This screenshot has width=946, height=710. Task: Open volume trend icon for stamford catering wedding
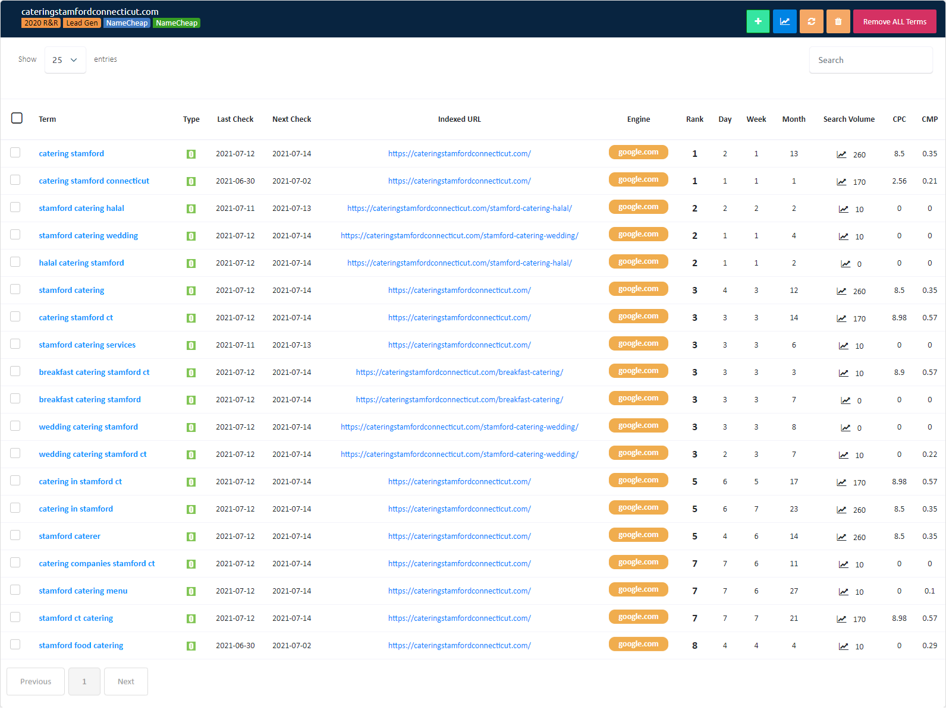(843, 236)
